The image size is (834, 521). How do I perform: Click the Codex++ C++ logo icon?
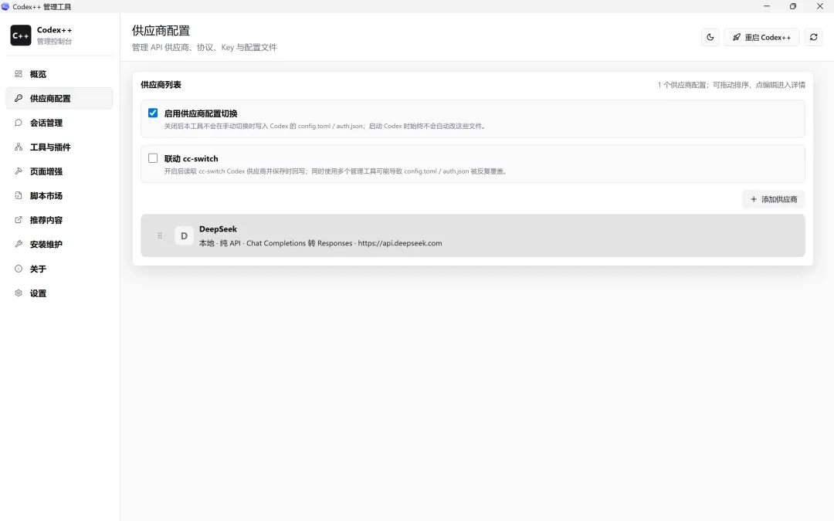pos(21,35)
